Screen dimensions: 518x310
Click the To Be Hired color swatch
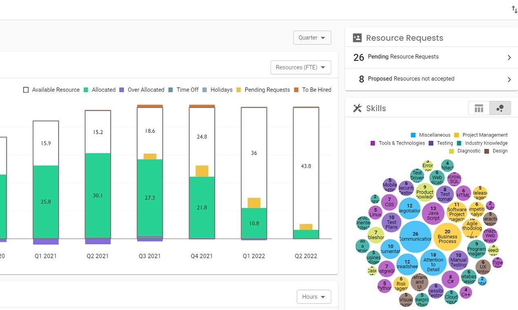click(297, 90)
